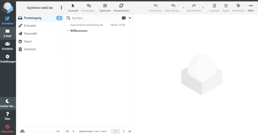Open Kontakte in the sidebar
Screen dimensions: 258x135
(8, 44)
